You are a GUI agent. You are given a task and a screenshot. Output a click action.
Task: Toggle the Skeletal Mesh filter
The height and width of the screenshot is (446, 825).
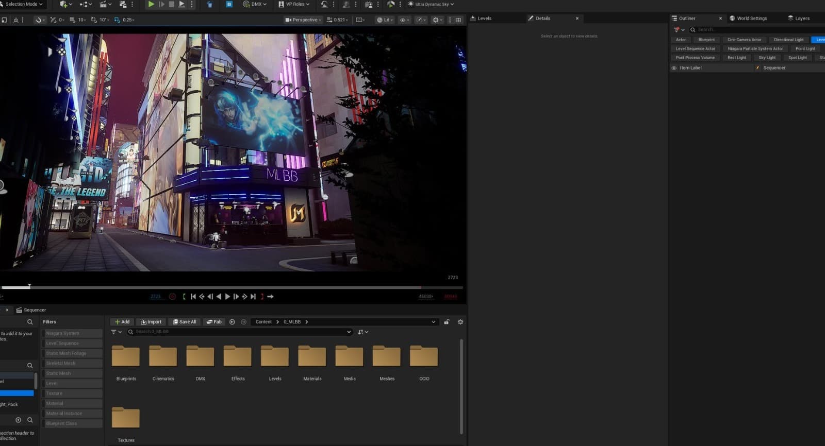point(72,364)
